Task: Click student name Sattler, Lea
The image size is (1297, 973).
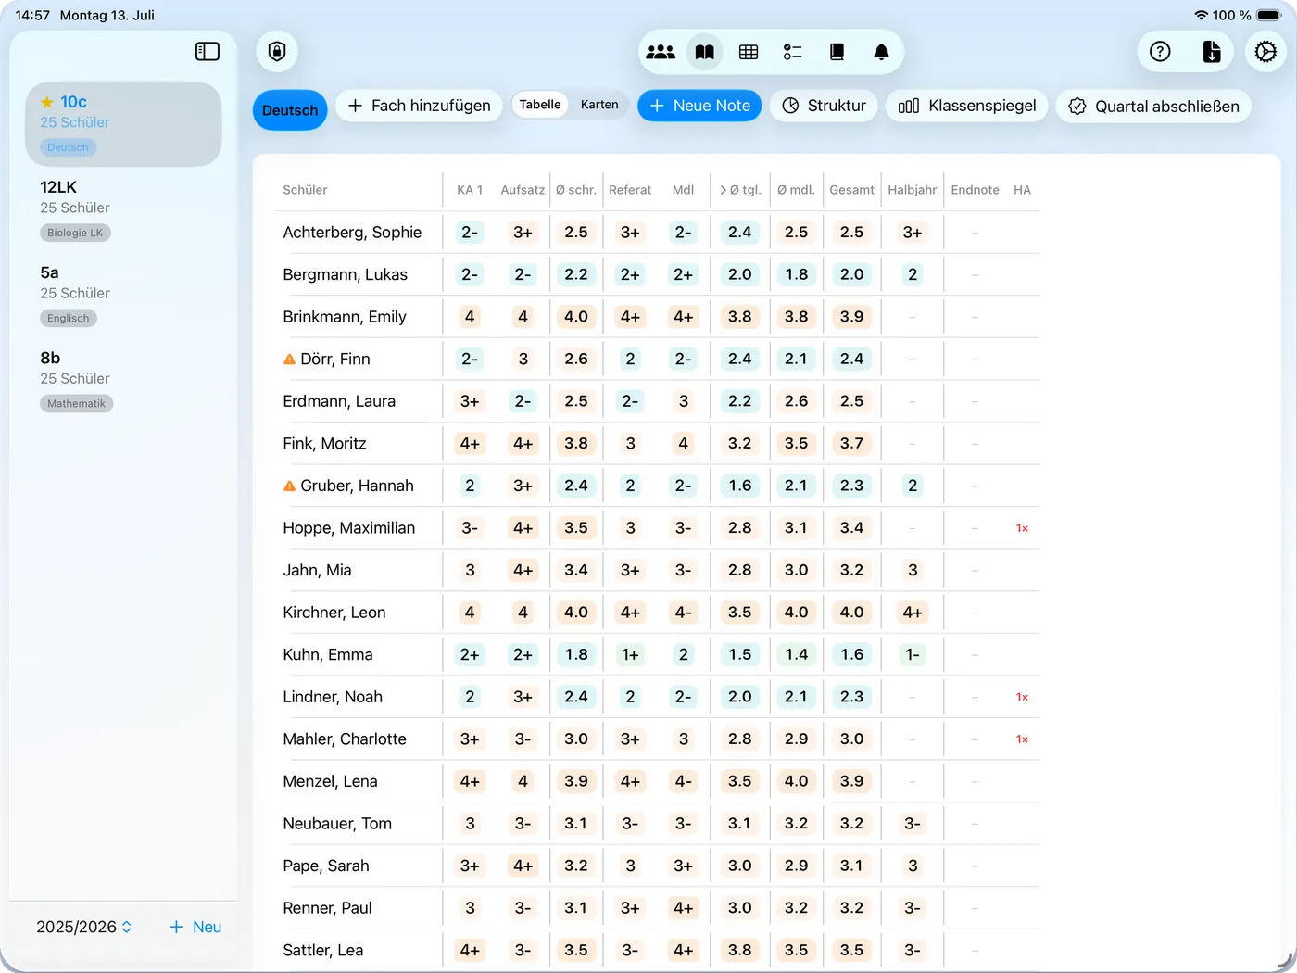Action: pyautogui.click(x=323, y=950)
